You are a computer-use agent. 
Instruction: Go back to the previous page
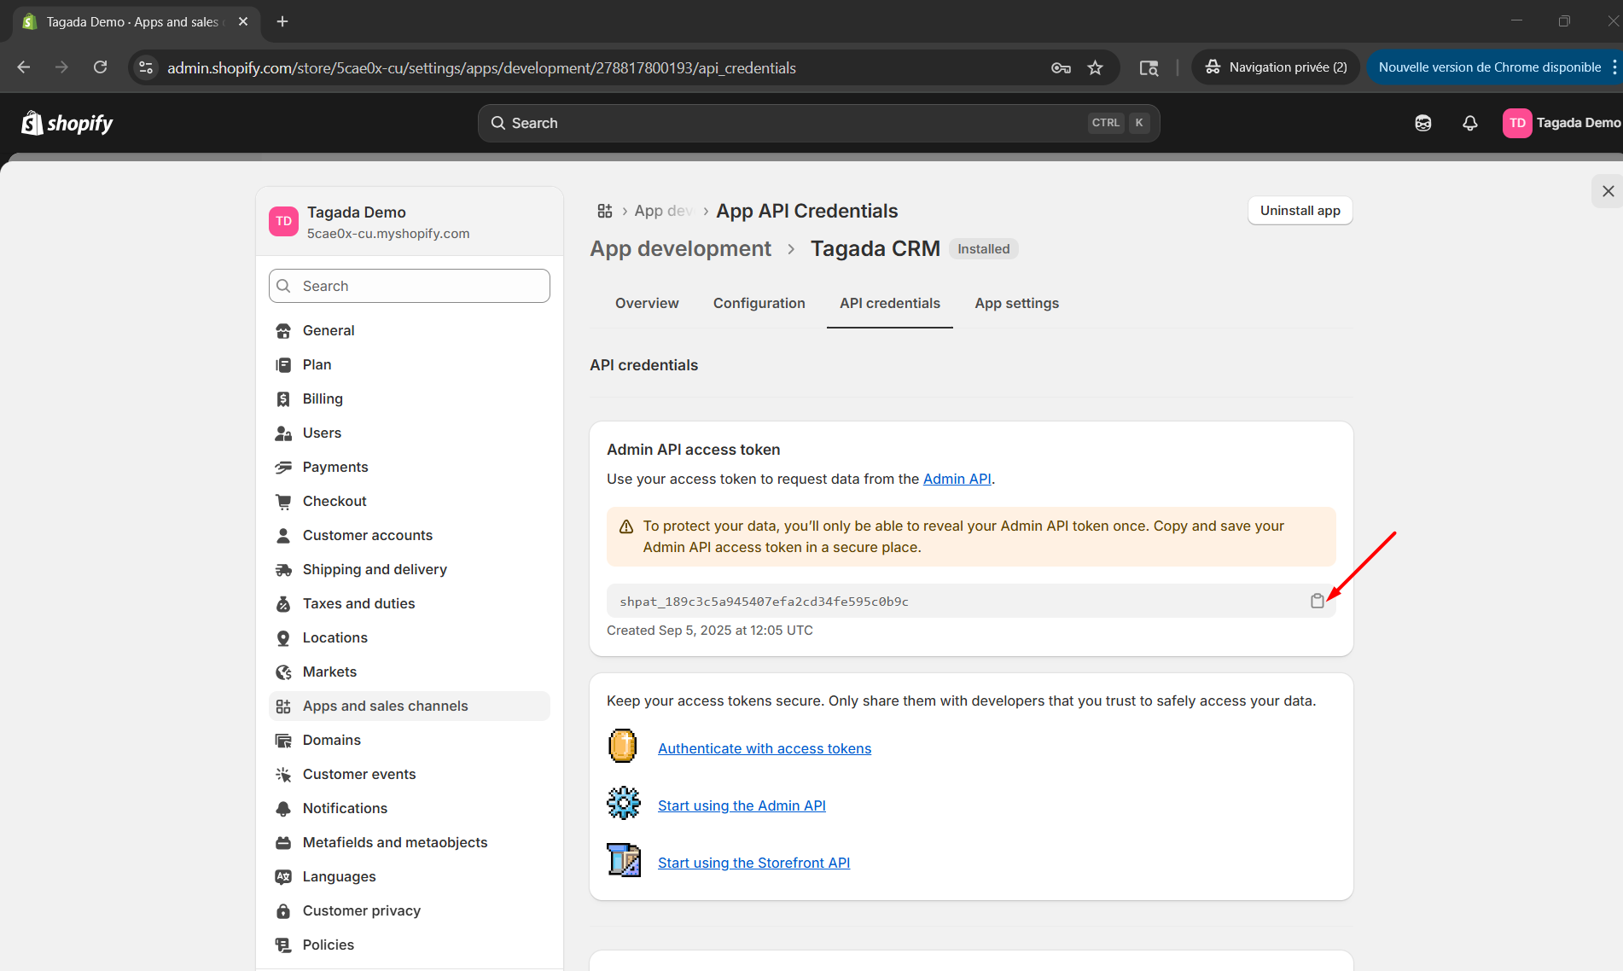(24, 67)
